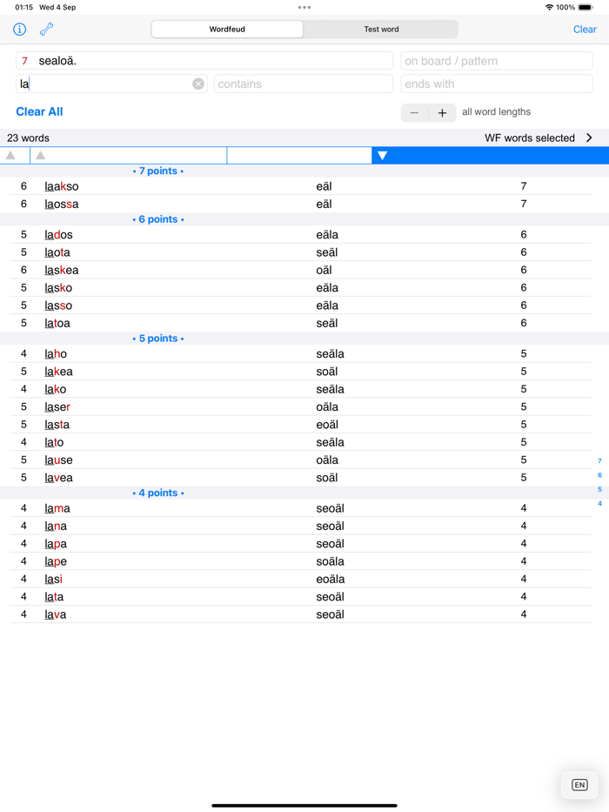Tap remaining letters 'oäl' in laskea row

tap(325, 270)
